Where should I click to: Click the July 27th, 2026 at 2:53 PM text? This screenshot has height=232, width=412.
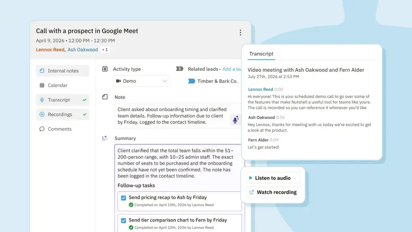click(273, 77)
